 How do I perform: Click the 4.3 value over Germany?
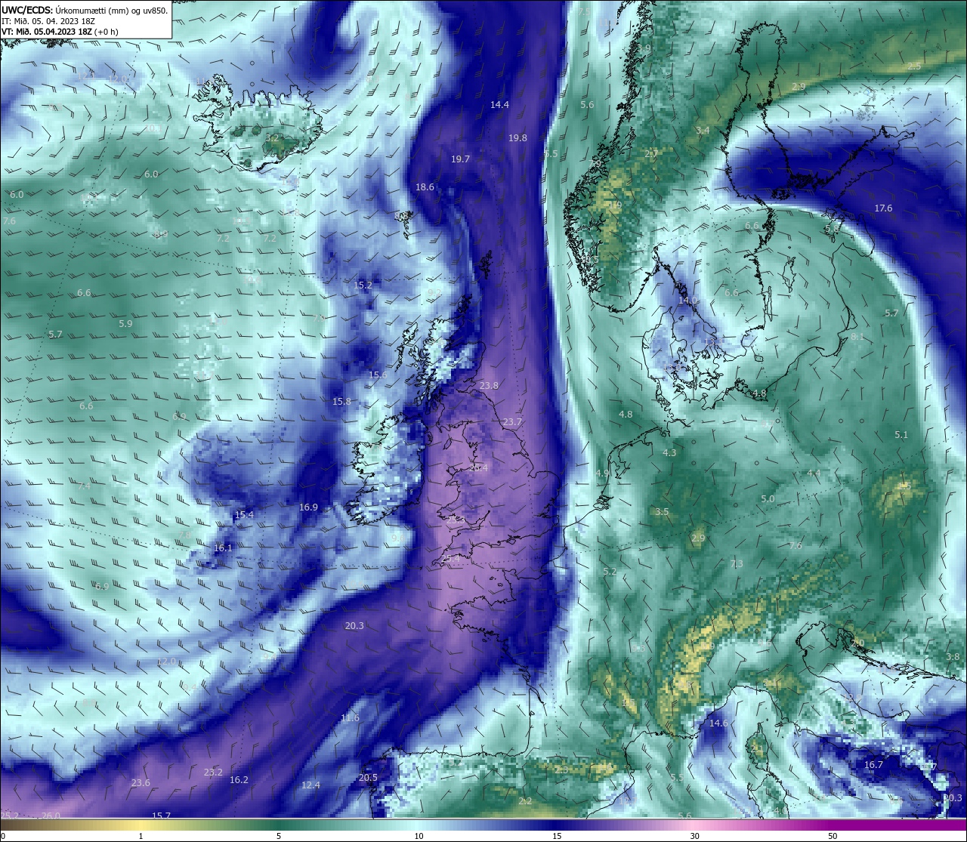(x=669, y=453)
